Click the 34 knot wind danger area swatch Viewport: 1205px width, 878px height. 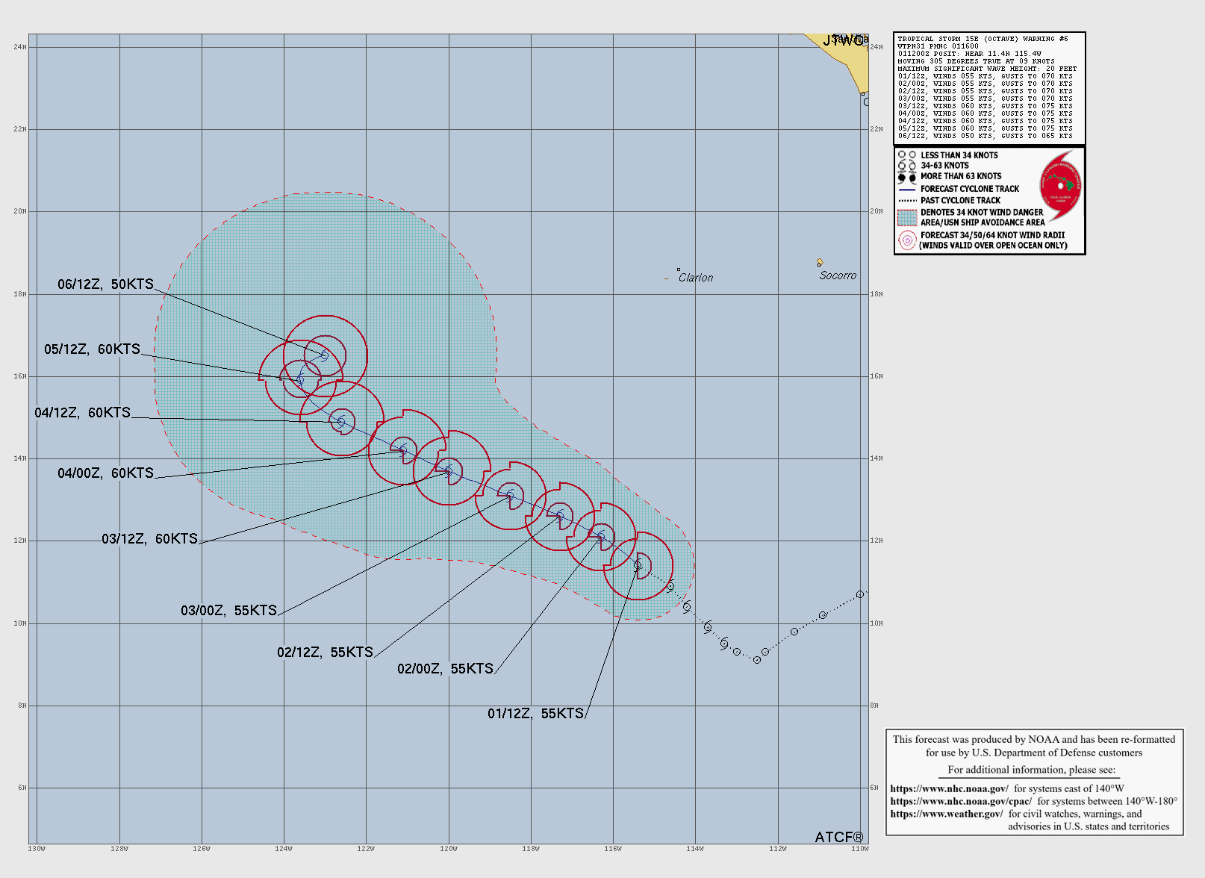(907, 217)
